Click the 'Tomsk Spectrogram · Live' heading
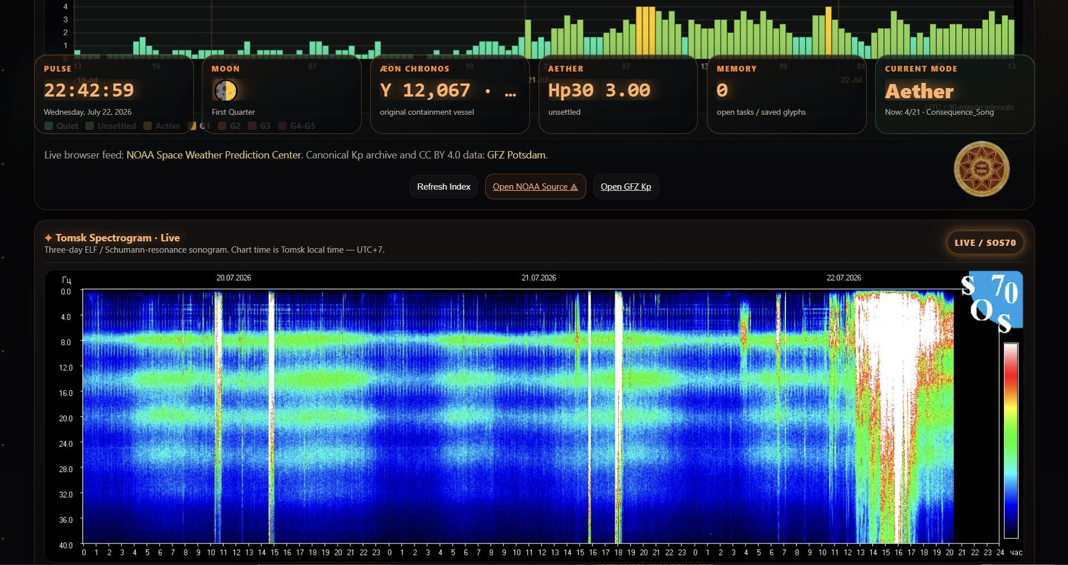This screenshot has height=565, width=1068. coord(117,238)
